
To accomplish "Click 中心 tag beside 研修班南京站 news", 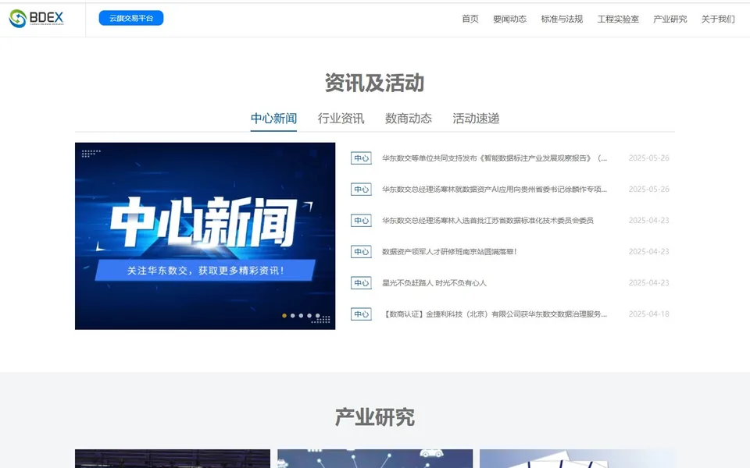I will (361, 252).
